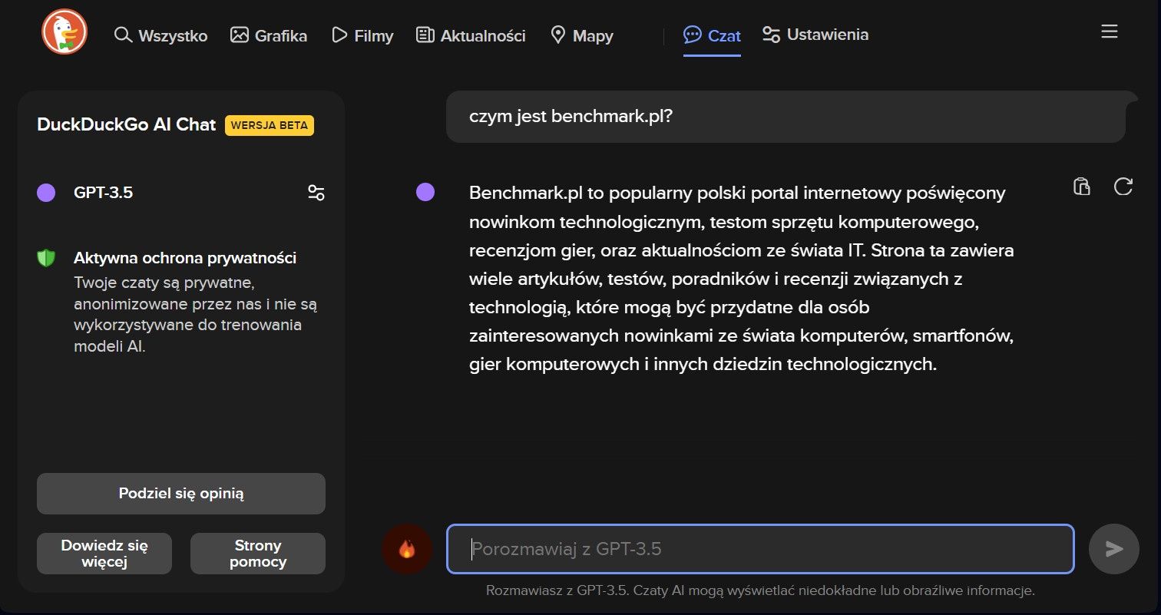This screenshot has width=1161, height=615.
Task: Click the purple GPT-3.5 model dot in sidebar
Action: (46, 193)
